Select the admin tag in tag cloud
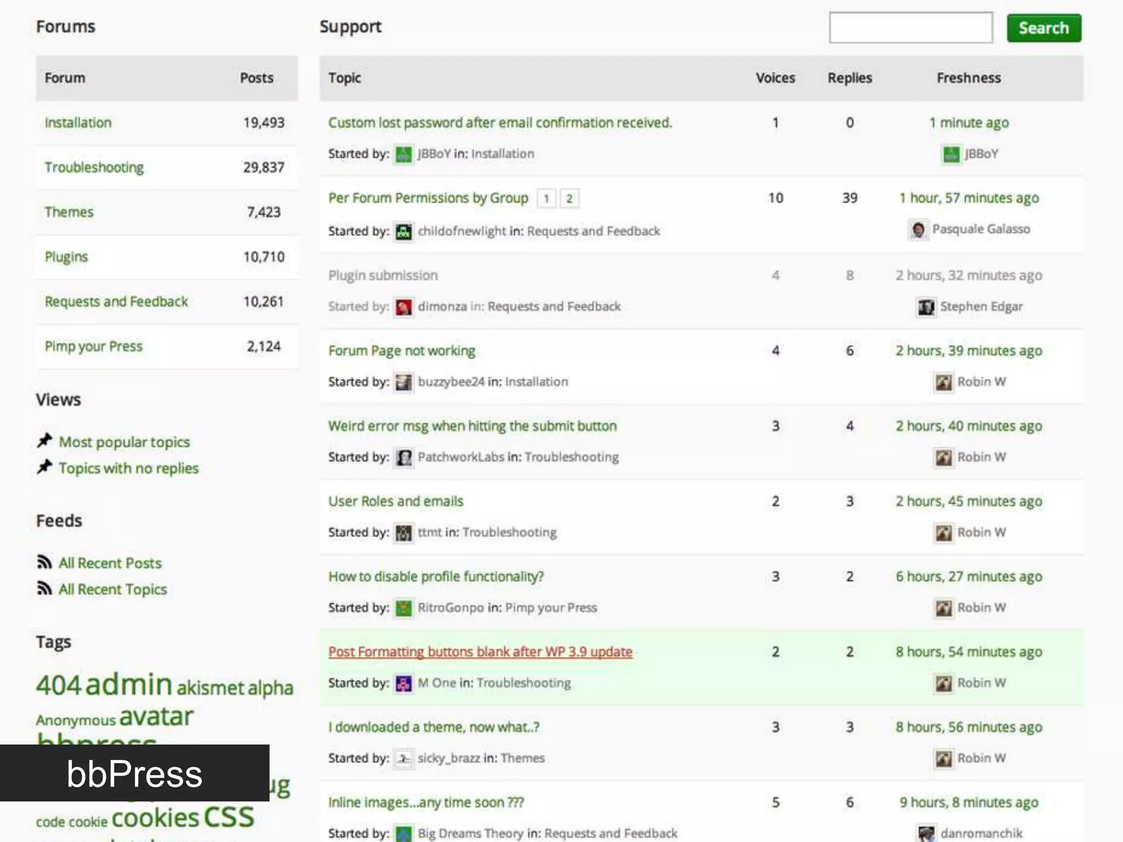This screenshot has width=1123, height=842. click(x=129, y=684)
